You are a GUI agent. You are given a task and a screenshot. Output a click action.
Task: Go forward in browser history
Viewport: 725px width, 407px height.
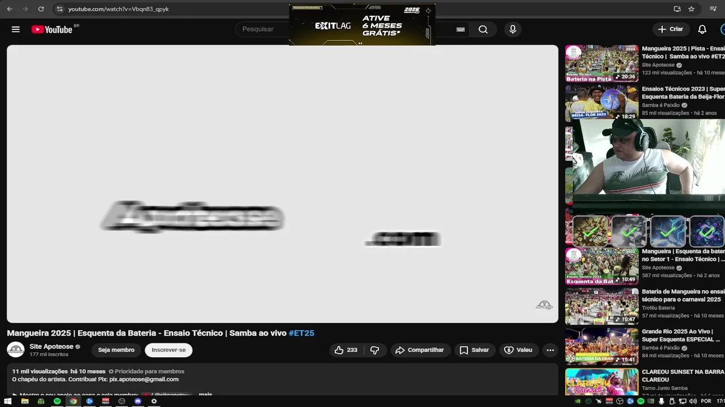(x=25, y=9)
